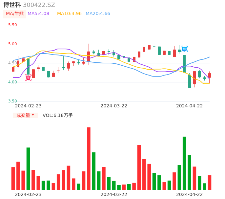Click the 300422.SZ ticker code
The height and width of the screenshot is (199, 225).
pyautogui.click(x=39, y=5)
